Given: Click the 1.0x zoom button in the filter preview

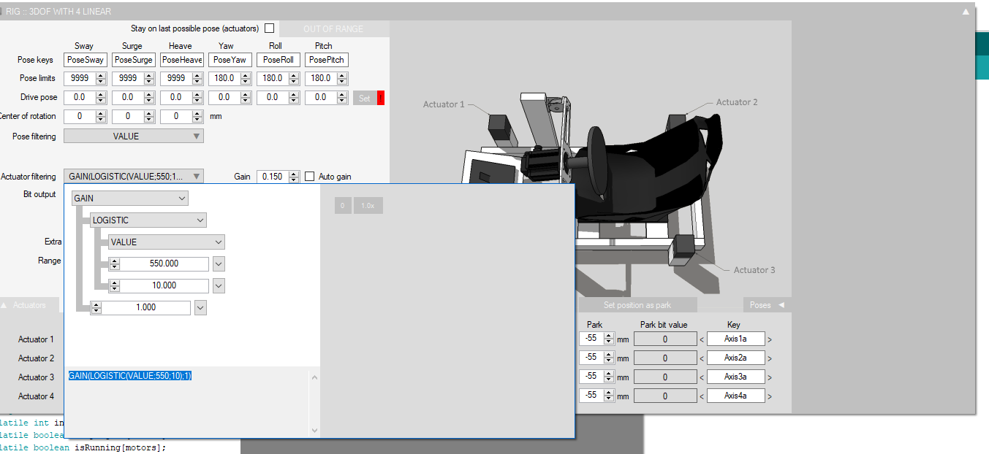Looking at the screenshot, I should click(368, 206).
